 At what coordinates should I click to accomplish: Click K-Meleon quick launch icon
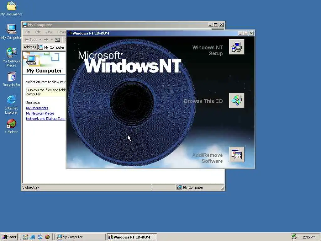(x=47, y=237)
